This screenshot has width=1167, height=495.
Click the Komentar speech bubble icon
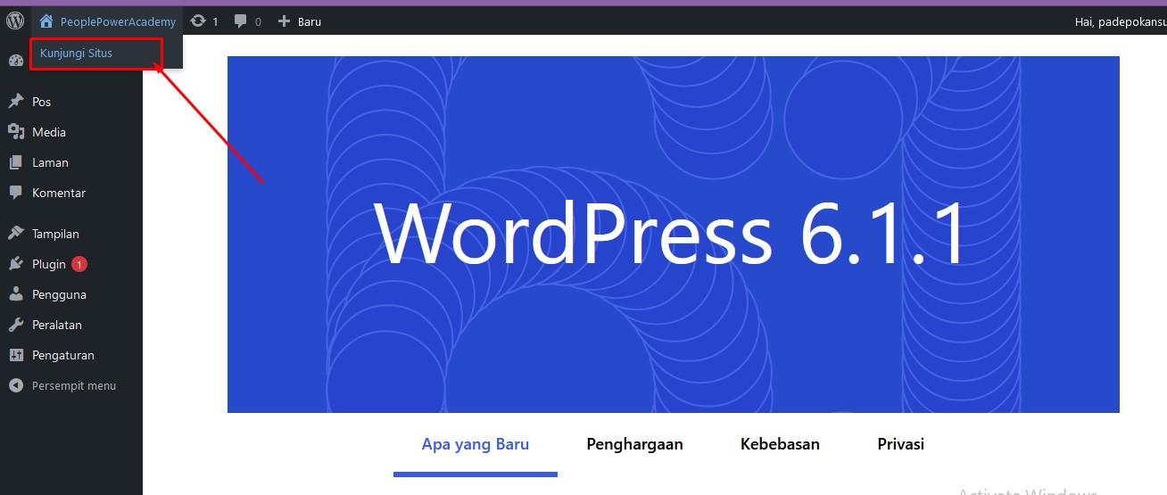[x=16, y=193]
